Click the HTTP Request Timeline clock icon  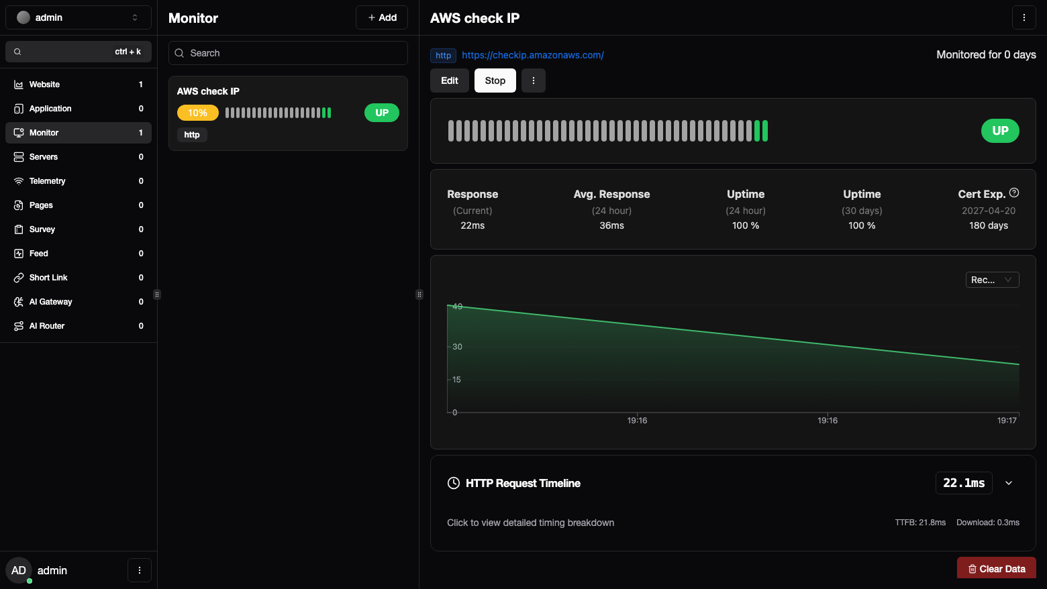tap(454, 483)
